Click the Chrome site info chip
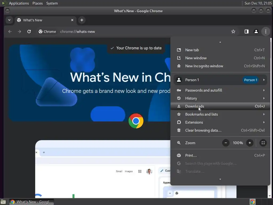Image resolution: width=273 pixels, height=205 pixels. tap(47, 31)
